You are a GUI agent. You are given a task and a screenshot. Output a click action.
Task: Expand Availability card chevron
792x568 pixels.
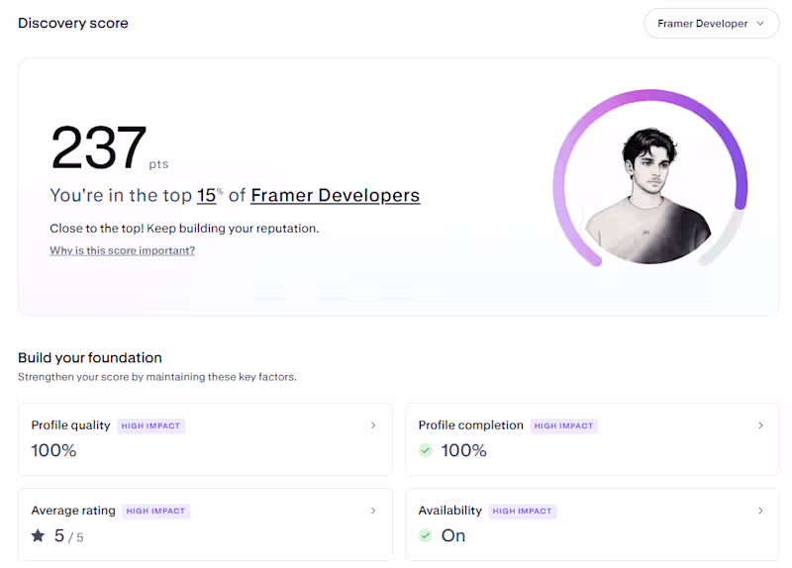(760, 511)
